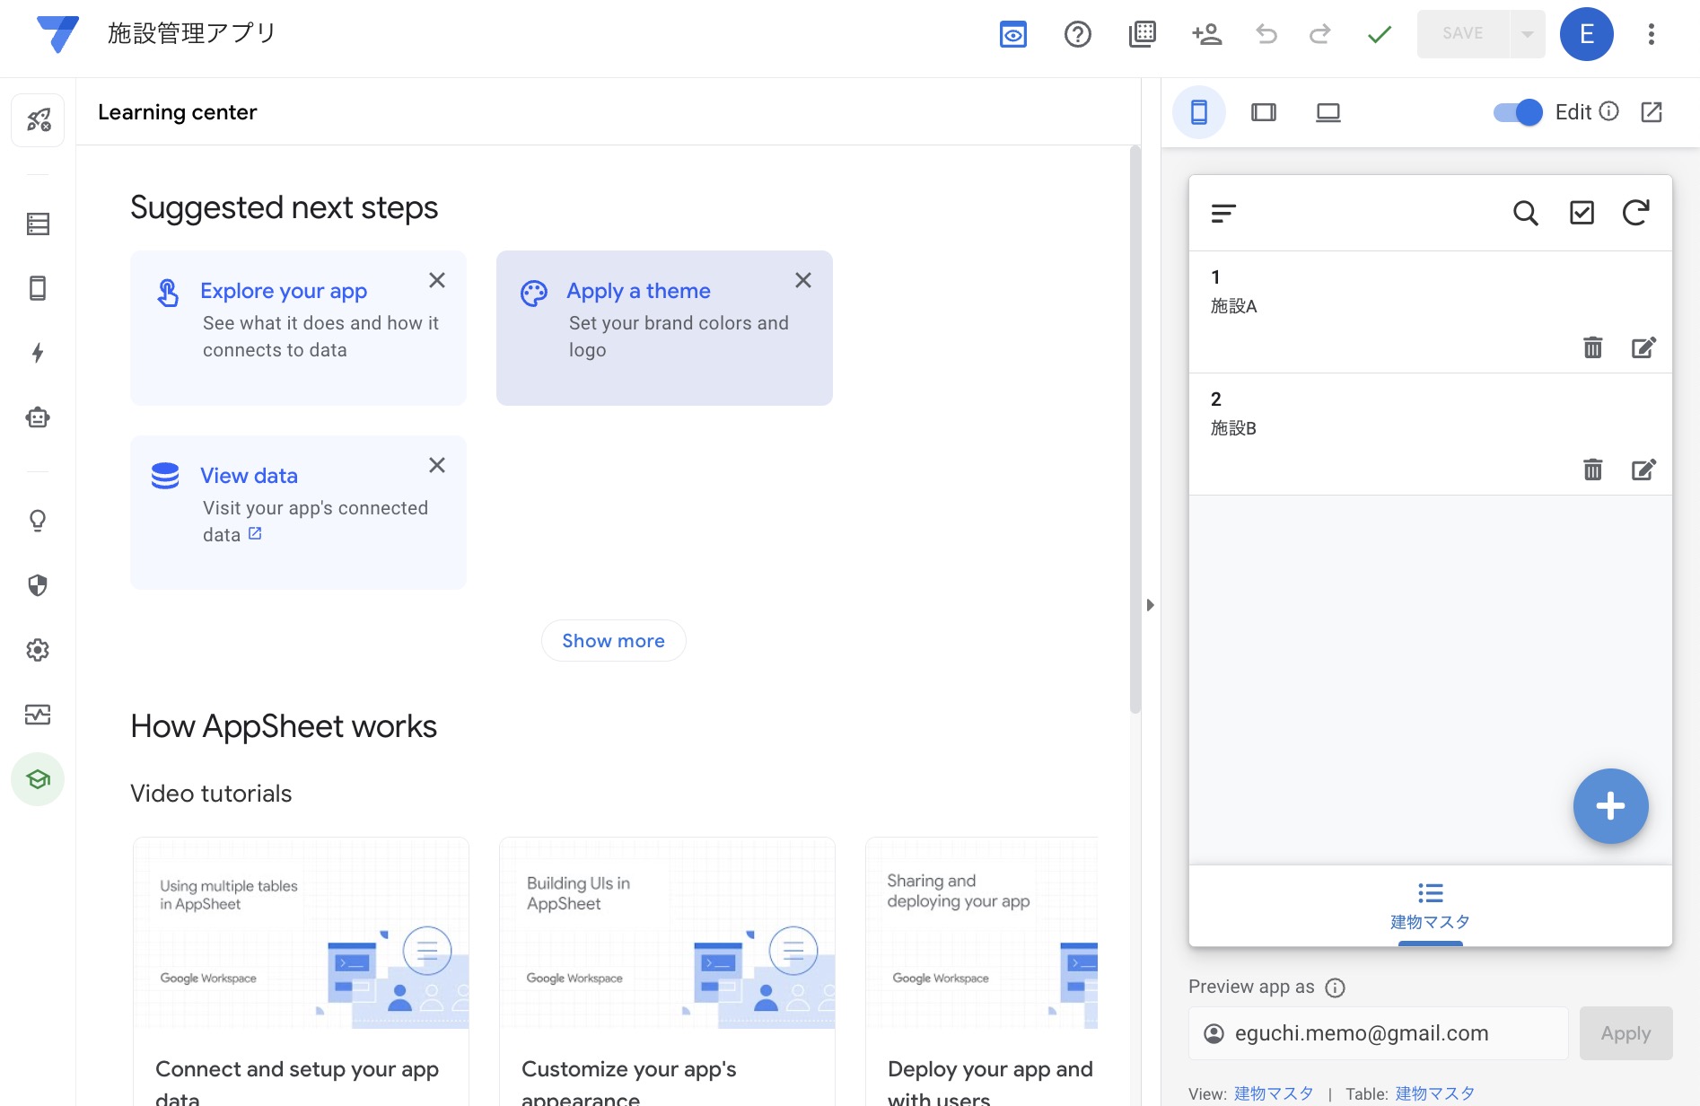
Task: Click the Show more button
Action: click(613, 641)
